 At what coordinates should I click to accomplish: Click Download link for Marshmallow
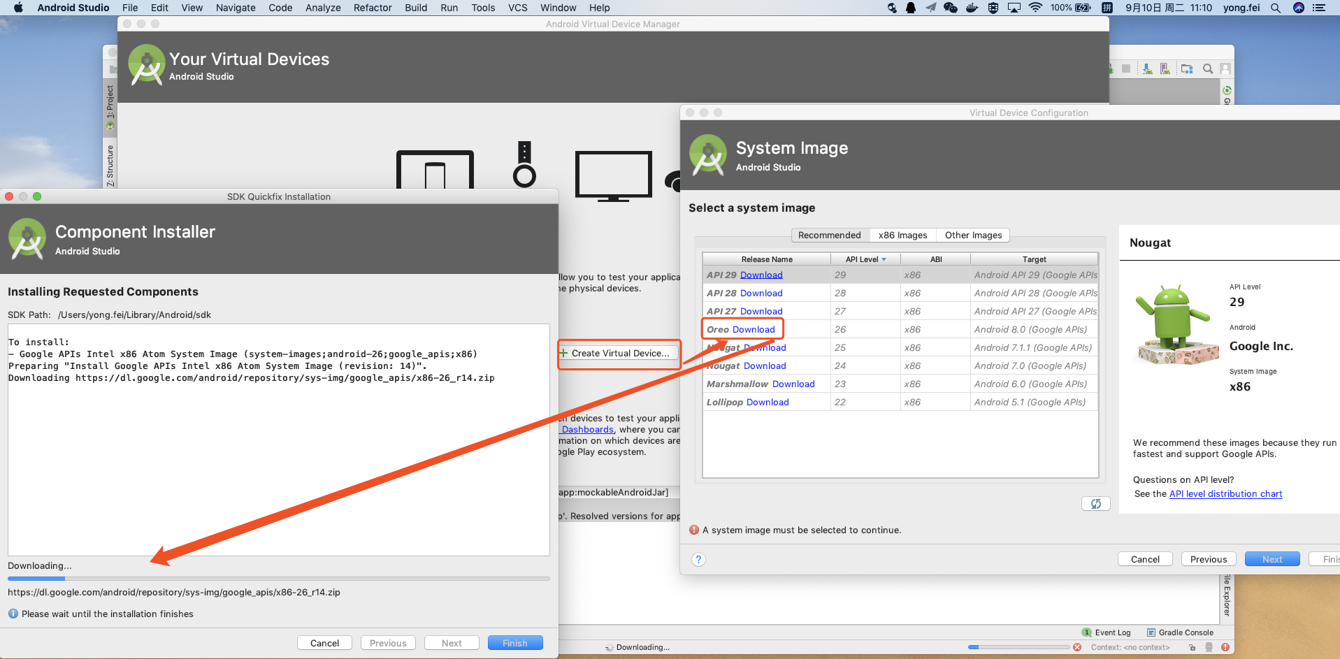793,384
